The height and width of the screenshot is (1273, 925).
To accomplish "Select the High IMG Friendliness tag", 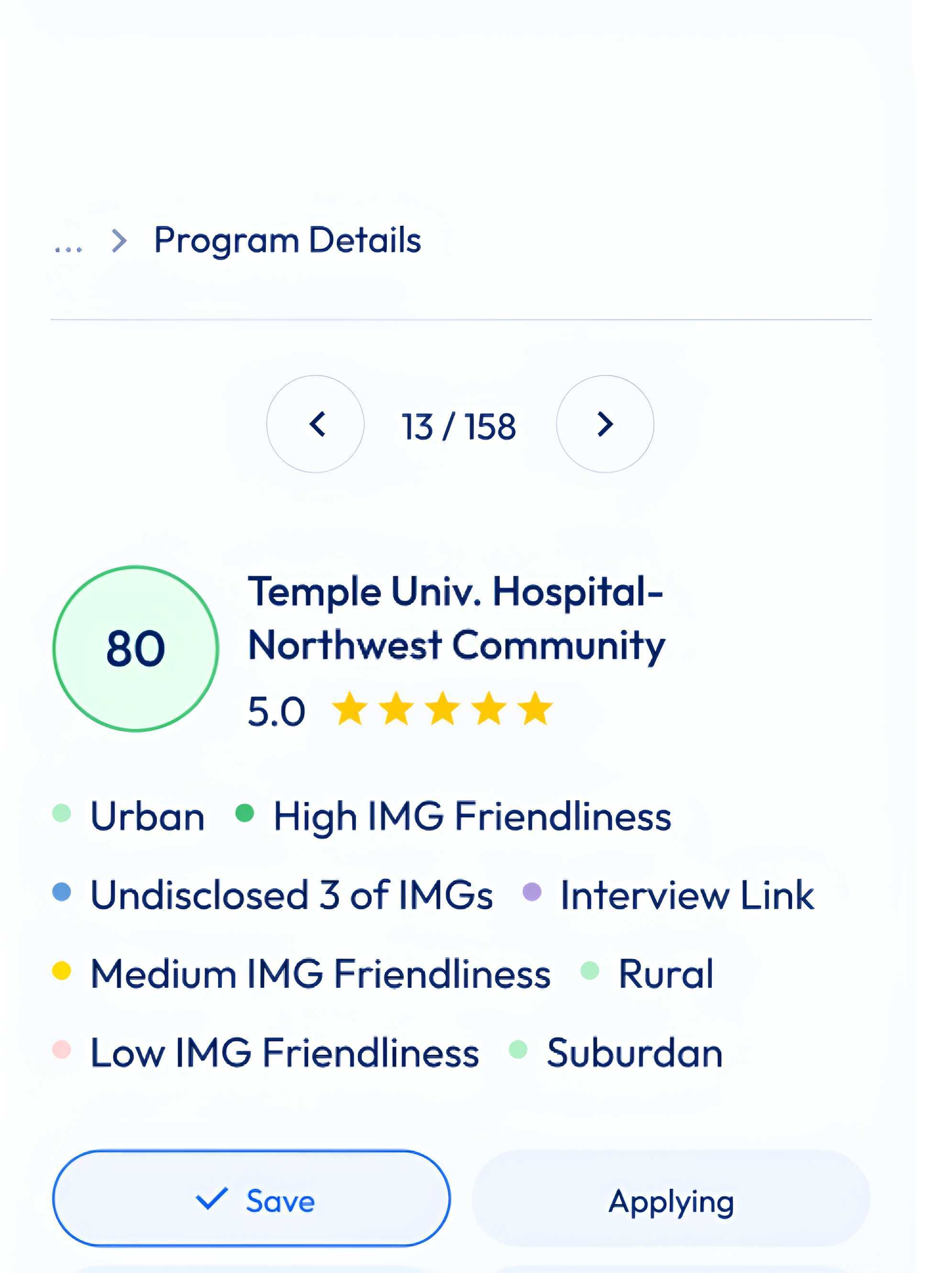I will 473,817.
